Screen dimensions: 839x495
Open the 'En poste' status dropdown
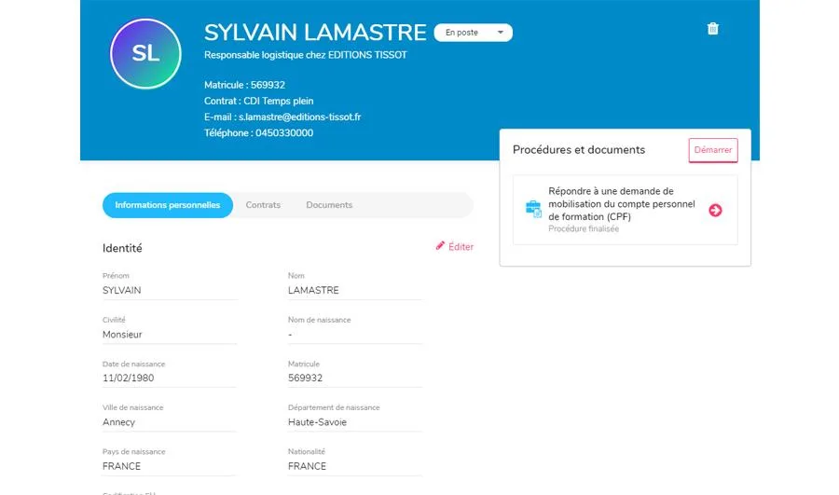(473, 33)
